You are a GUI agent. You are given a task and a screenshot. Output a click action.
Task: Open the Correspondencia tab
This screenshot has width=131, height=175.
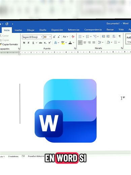(x=93, y=30)
